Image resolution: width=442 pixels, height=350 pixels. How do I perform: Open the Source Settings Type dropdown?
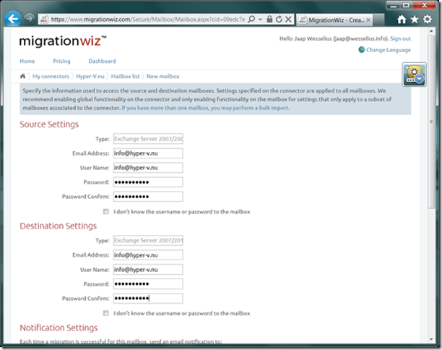pyautogui.click(x=148, y=138)
